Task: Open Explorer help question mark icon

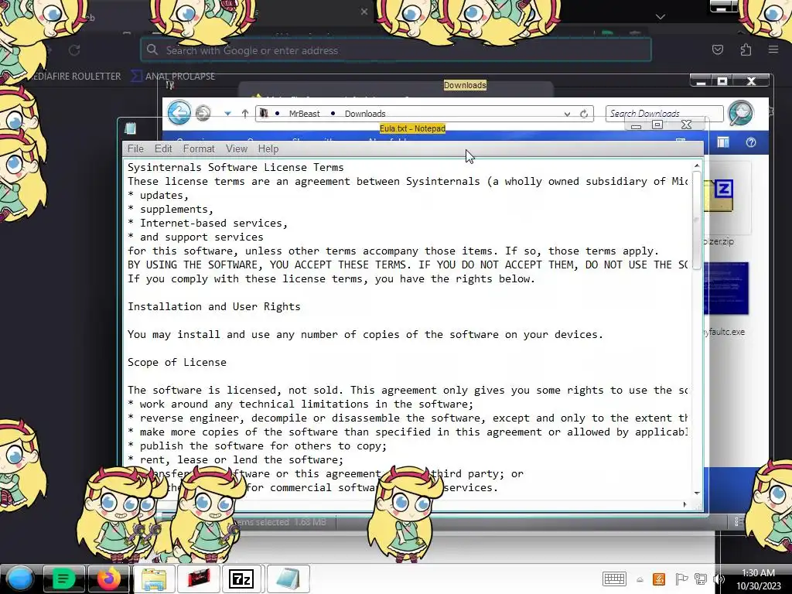Action: coord(750,142)
